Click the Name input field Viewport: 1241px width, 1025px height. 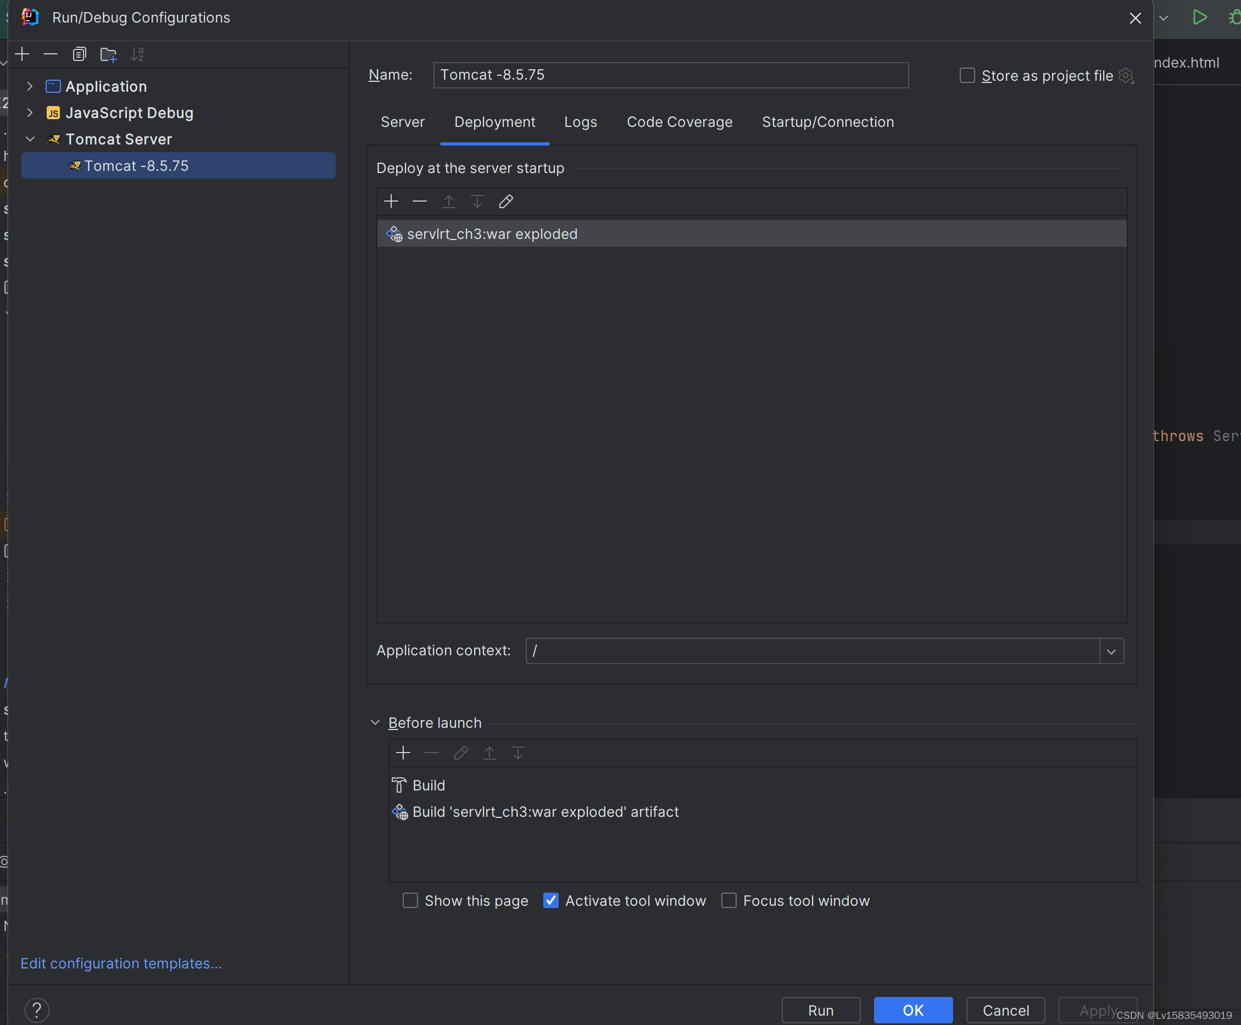(x=670, y=75)
